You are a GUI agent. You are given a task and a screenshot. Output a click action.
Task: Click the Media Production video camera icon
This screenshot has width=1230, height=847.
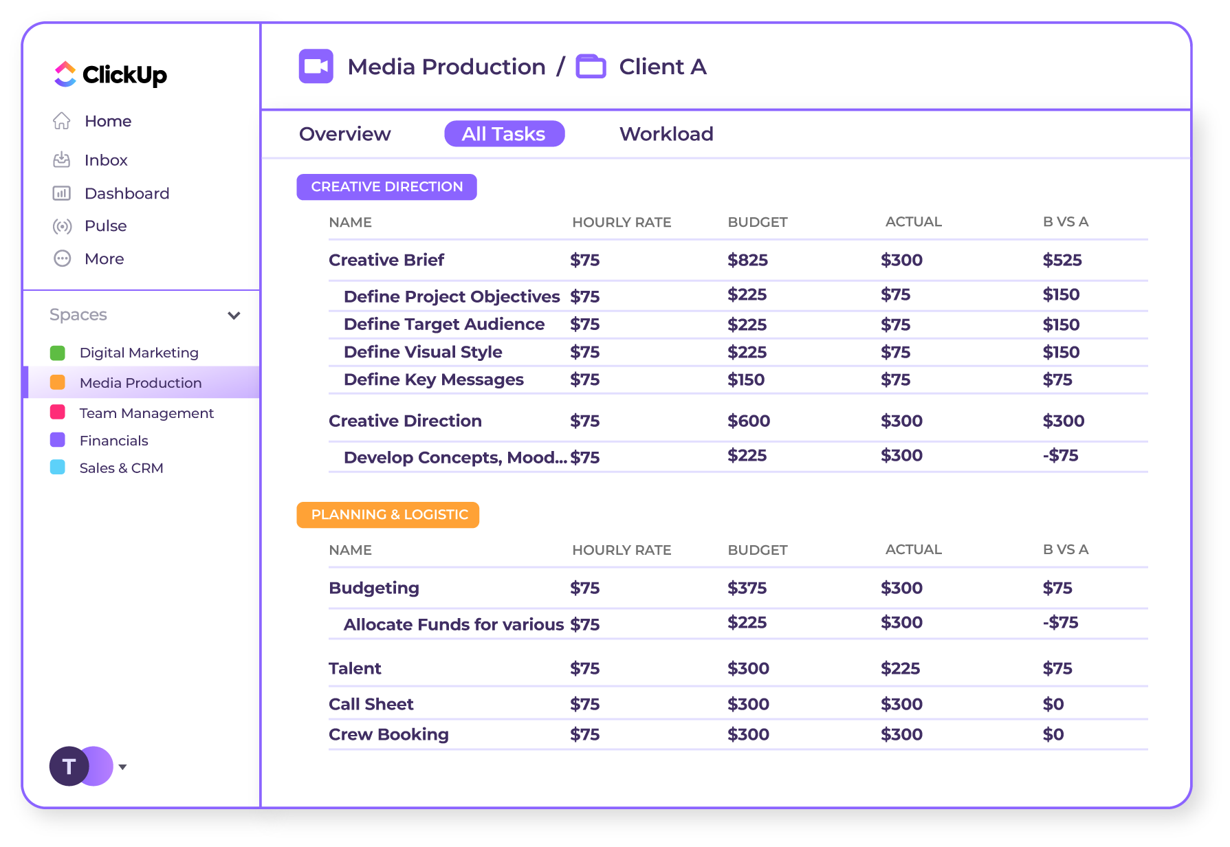[x=316, y=67]
